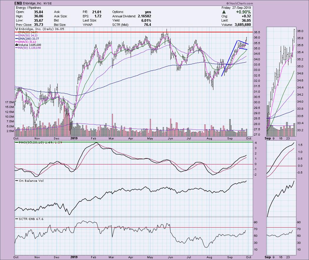Click the Annual Dividend value 2.16582
This screenshot has width=309, height=260.
pos(144,16)
